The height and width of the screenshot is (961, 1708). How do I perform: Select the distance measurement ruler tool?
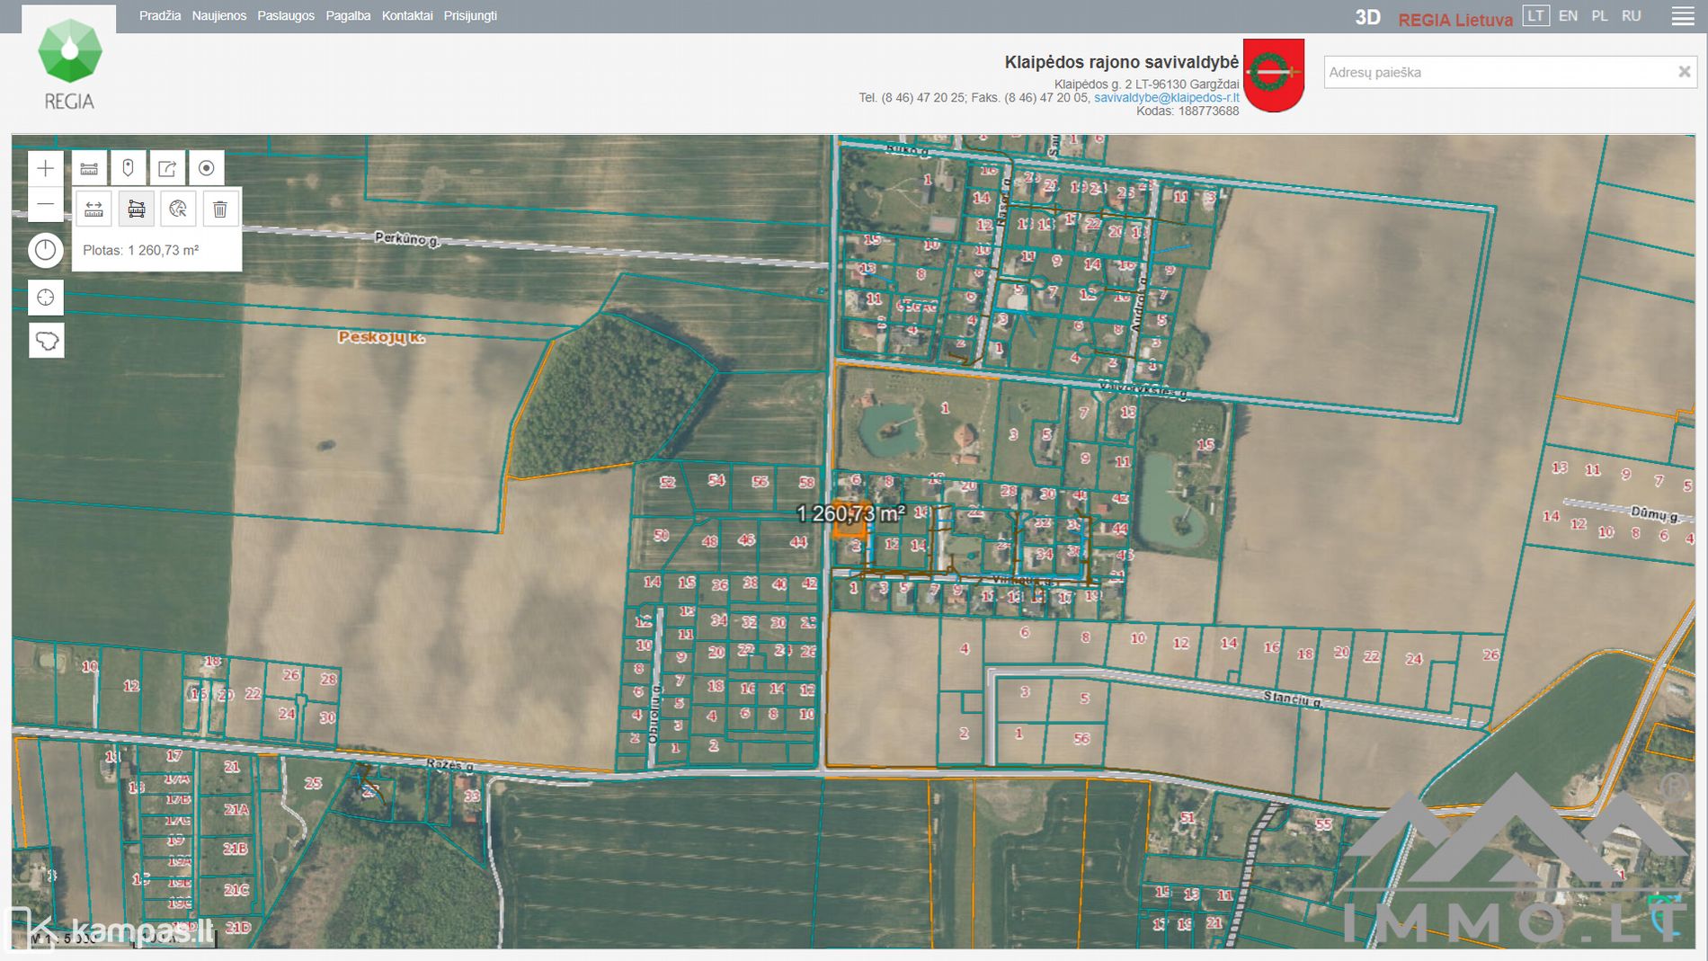pos(94,209)
